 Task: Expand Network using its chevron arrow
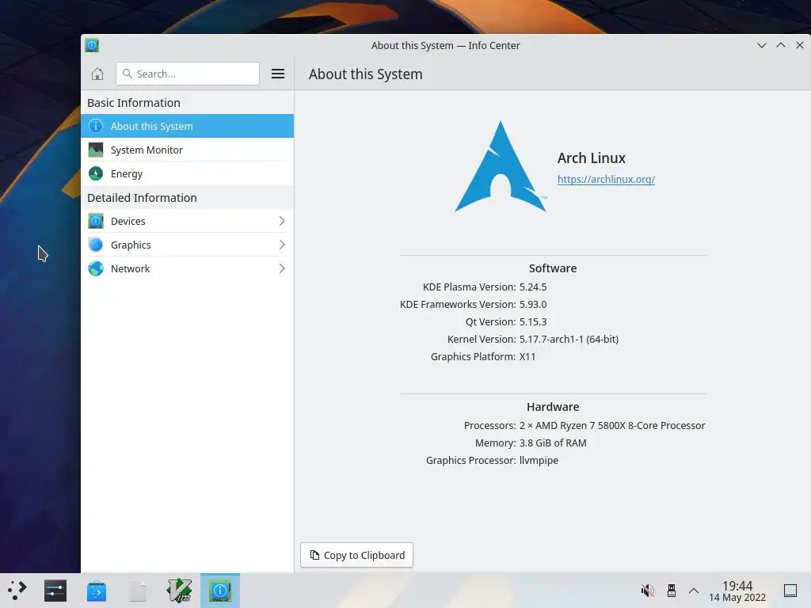[282, 269]
